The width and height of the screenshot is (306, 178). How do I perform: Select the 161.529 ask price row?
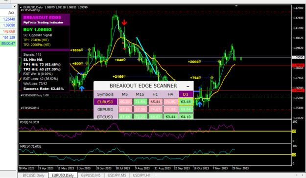coord(8,38)
